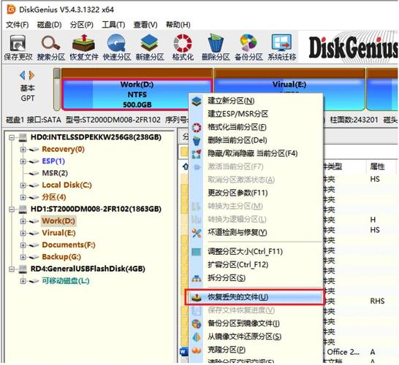Expand the 分区(4) tree node

point(23,197)
